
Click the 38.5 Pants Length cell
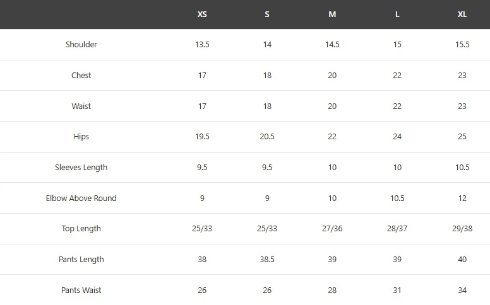(x=267, y=260)
